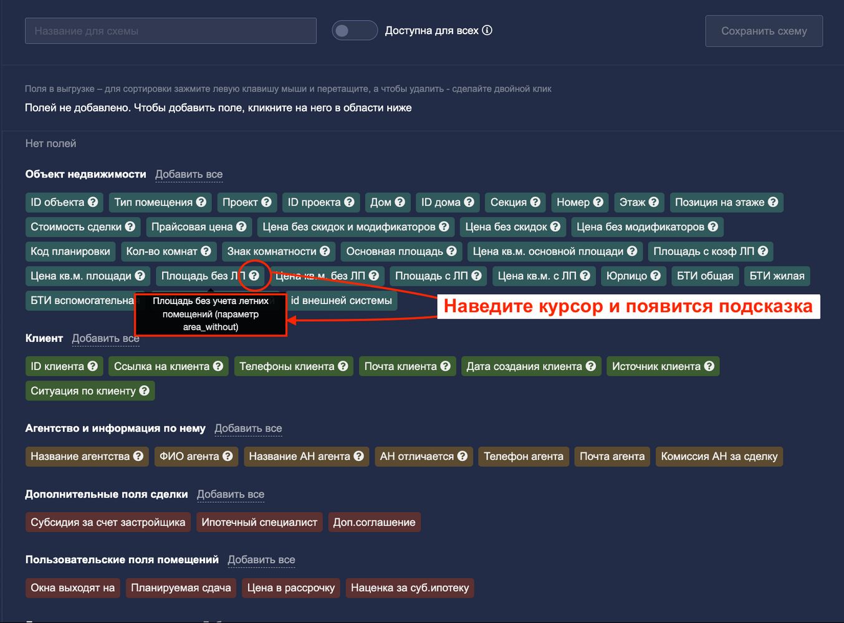Viewport: 844px width, 623px height.
Task: Add the "Субсидия за счет застройщика" field
Action: click(108, 522)
